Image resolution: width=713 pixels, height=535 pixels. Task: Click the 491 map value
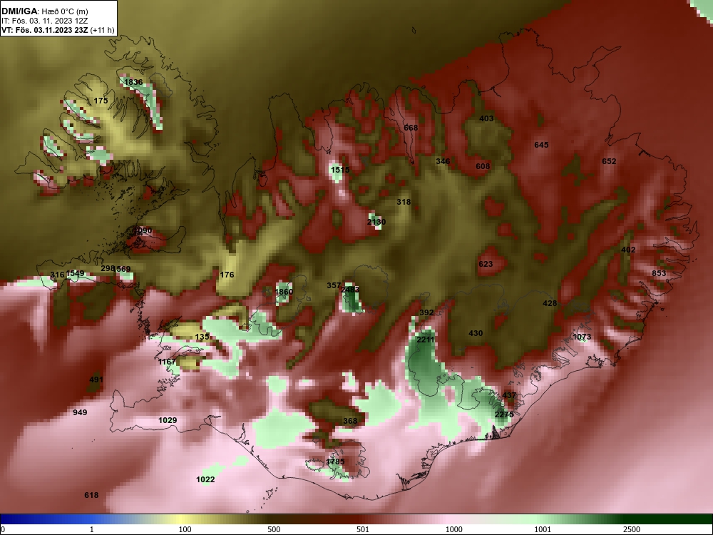96,380
